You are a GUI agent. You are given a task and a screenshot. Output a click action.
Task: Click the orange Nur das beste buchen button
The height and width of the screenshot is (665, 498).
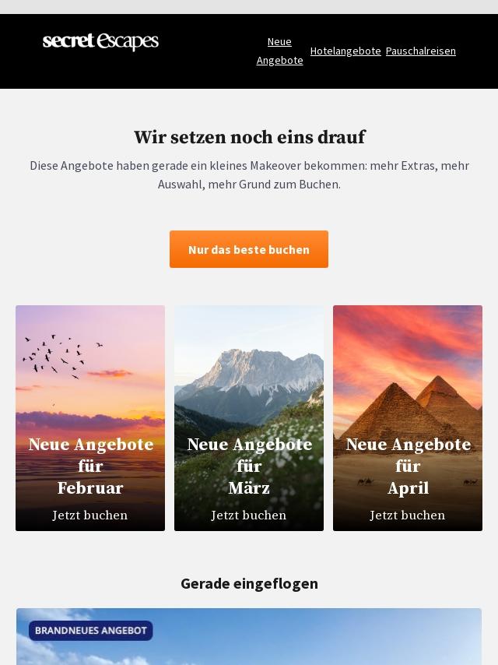pos(249,249)
